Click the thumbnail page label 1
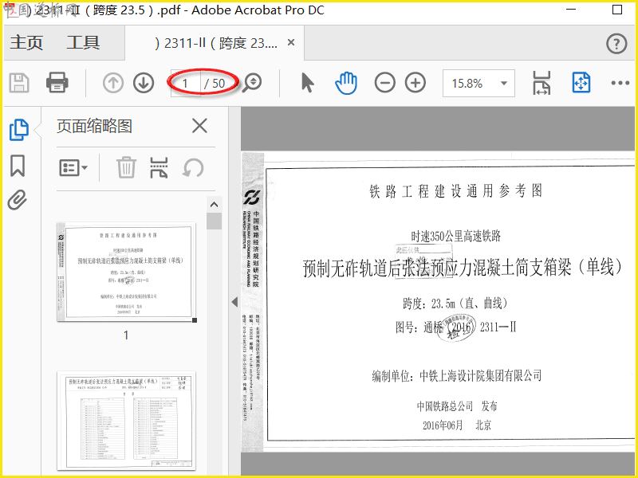Image resolution: width=638 pixels, height=478 pixels. pos(126,335)
